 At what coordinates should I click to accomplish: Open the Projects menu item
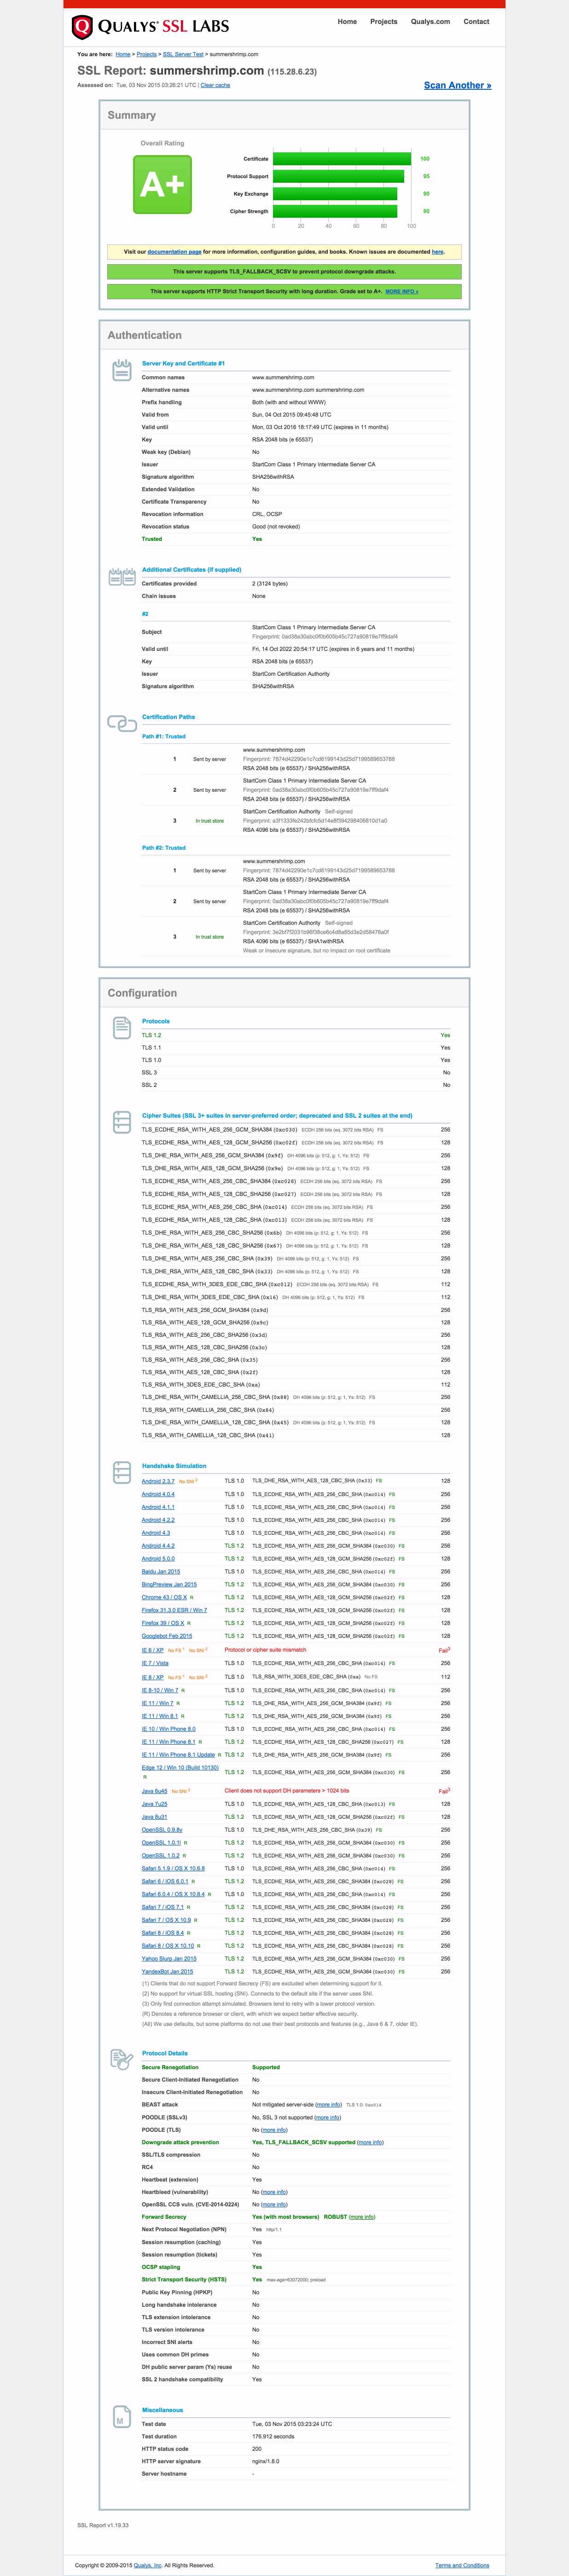(x=383, y=21)
